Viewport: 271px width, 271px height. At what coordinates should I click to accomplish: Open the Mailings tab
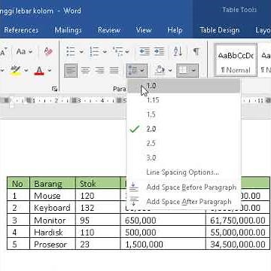pos(68,30)
